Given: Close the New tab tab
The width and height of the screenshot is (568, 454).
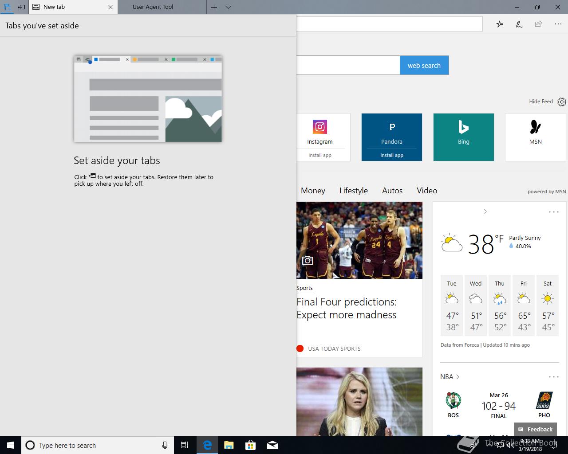Looking at the screenshot, I should (x=110, y=7).
